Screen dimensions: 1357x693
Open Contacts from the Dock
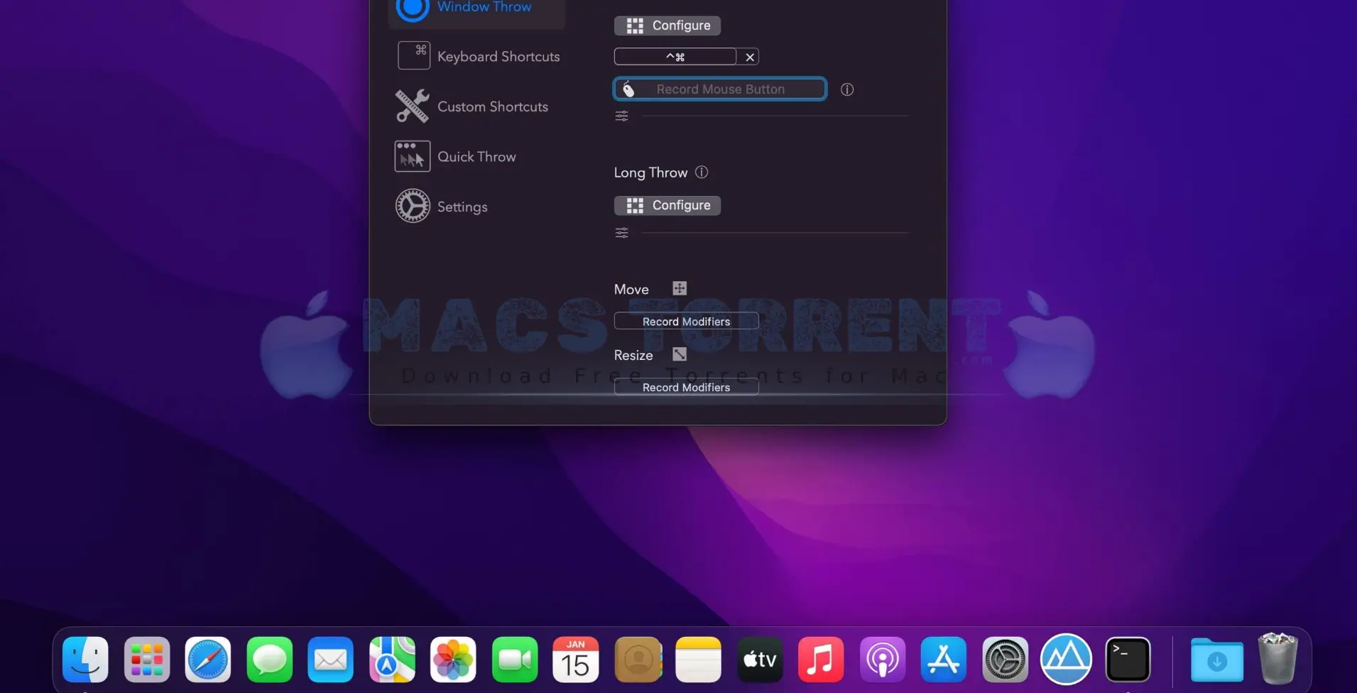pyautogui.click(x=638, y=660)
